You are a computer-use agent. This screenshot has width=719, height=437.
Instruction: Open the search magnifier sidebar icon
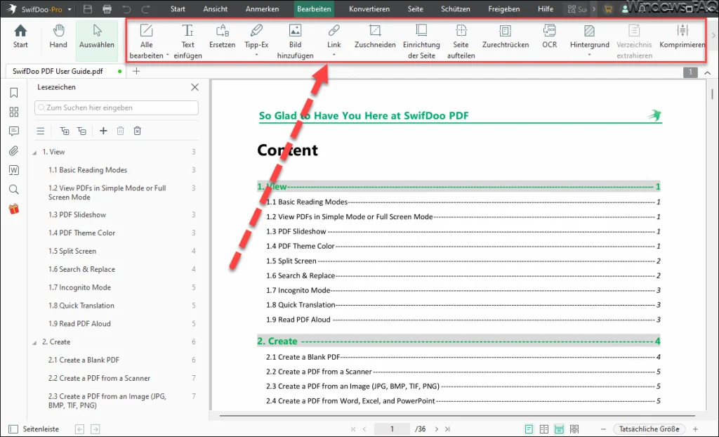point(14,189)
